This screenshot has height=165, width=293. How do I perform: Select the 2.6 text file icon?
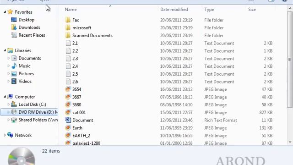(68, 82)
